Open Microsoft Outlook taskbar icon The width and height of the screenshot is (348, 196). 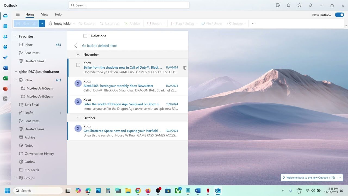click(218, 191)
